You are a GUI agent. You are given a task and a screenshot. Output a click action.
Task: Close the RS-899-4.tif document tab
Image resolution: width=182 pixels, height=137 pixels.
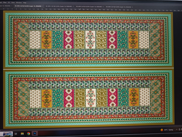pyautogui.click(x=43, y=6)
